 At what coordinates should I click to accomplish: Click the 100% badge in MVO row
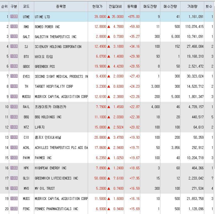(14, 188)
